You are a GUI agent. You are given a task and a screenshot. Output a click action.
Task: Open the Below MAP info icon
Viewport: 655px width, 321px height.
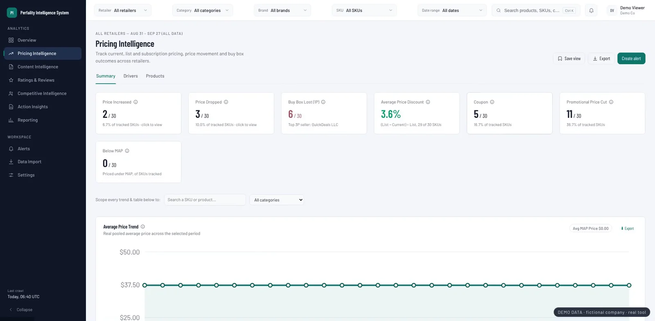(127, 151)
